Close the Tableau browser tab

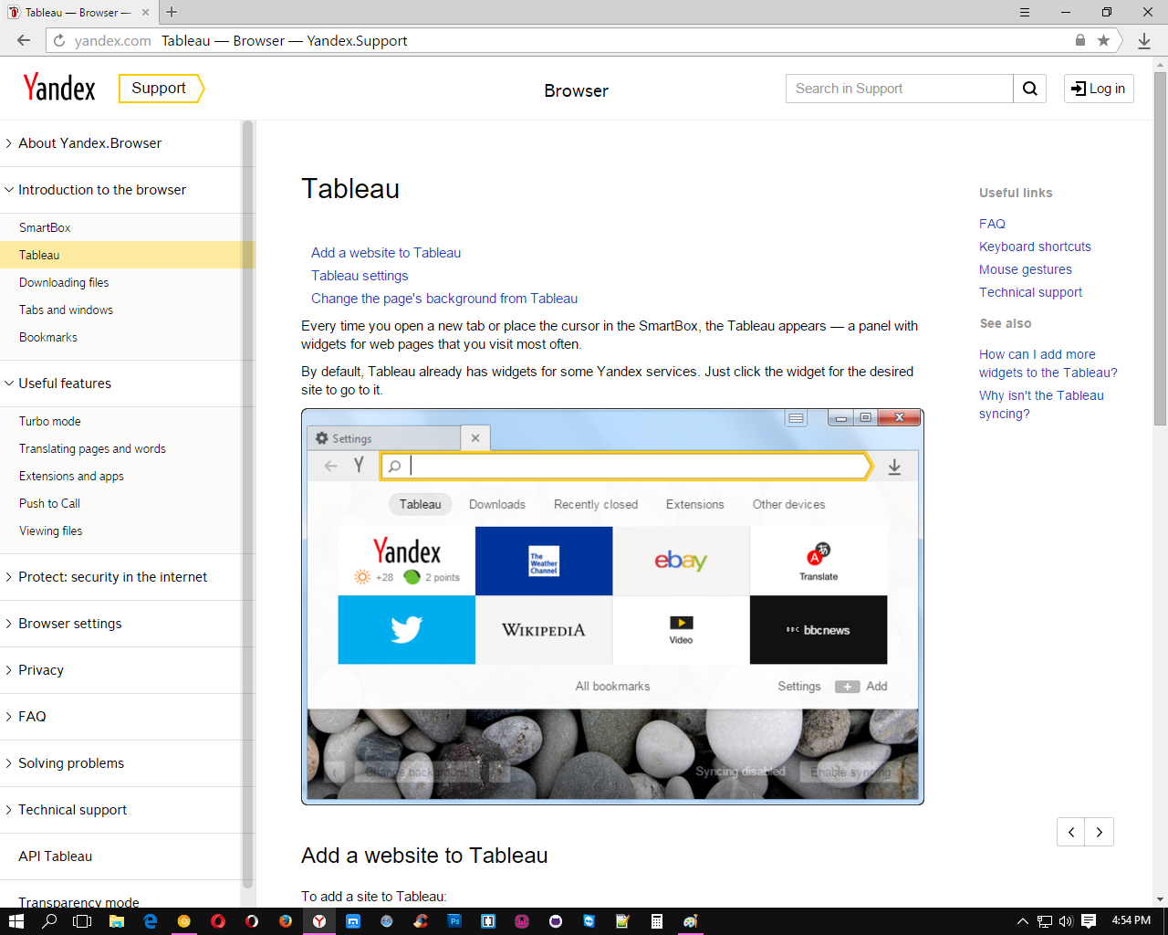(145, 13)
